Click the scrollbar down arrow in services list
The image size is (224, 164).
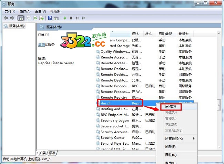[219, 147]
